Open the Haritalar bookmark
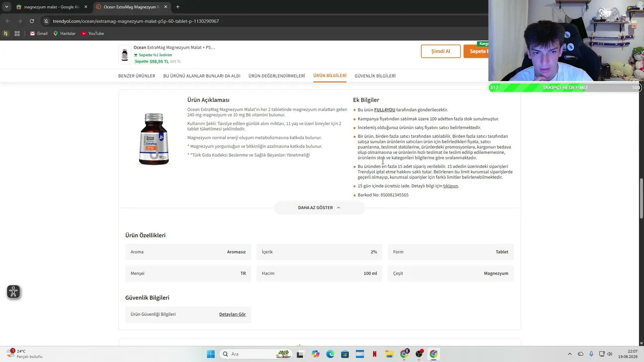Screen dimensions: 644x362 point(64,34)
